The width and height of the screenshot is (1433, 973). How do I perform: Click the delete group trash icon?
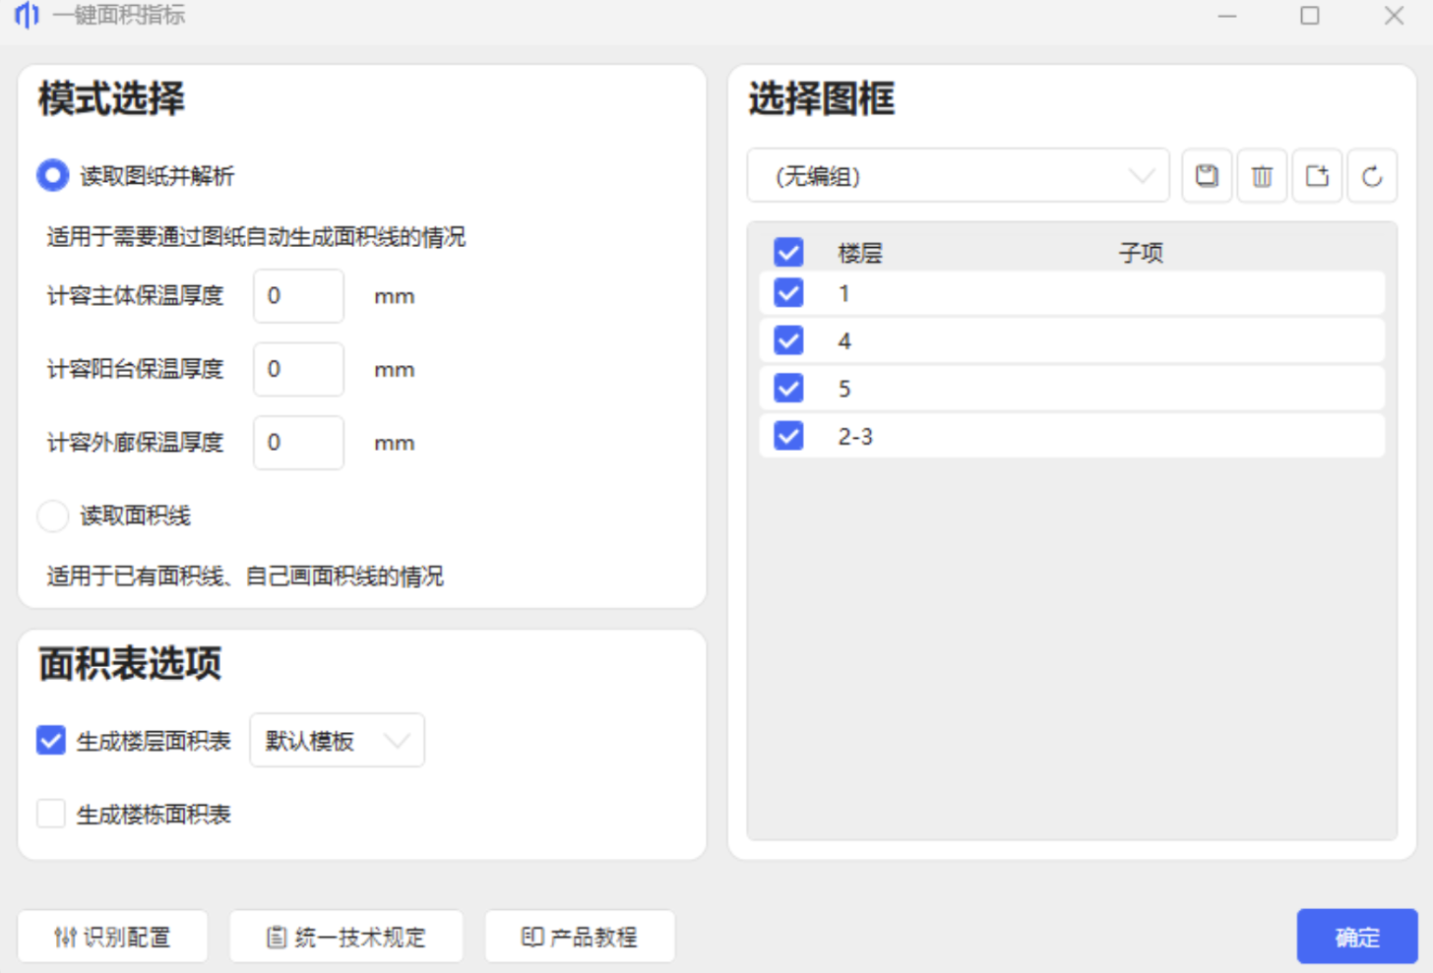tap(1262, 176)
